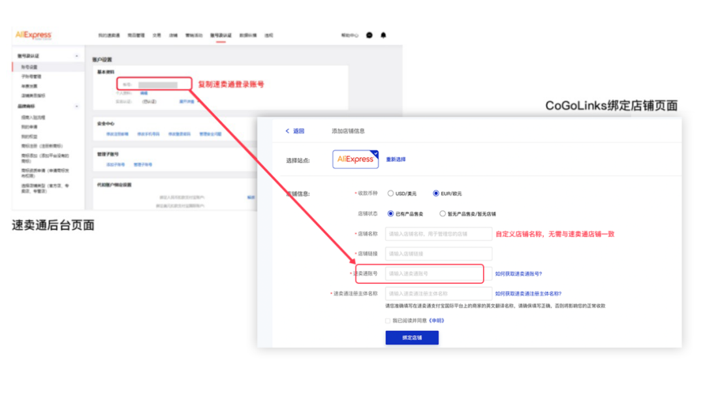Click the 店铺名称 input field
The height and width of the screenshot is (395, 705).
(x=439, y=234)
